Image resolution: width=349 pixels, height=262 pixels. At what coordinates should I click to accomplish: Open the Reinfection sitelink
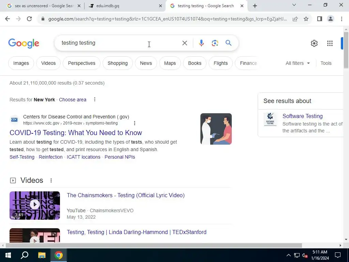[x=50, y=157]
